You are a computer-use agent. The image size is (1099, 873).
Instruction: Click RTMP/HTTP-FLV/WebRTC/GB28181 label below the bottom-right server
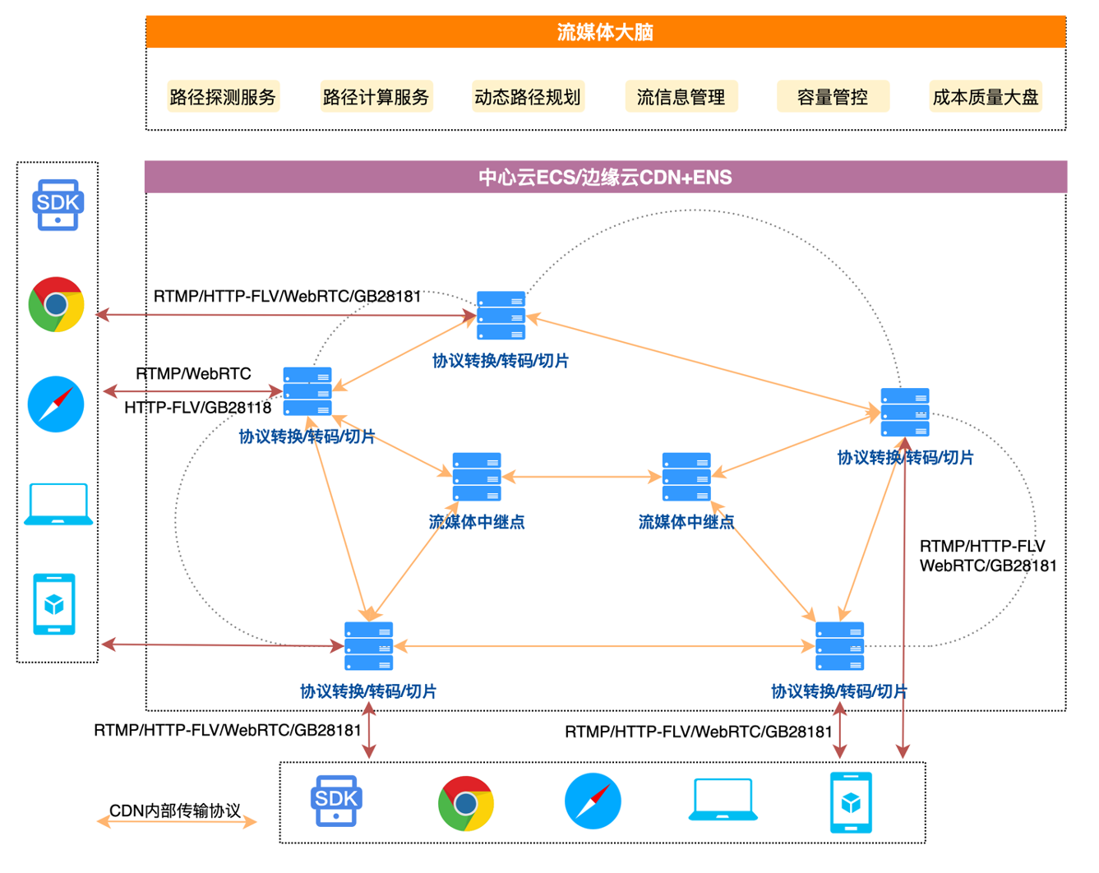pos(699,732)
